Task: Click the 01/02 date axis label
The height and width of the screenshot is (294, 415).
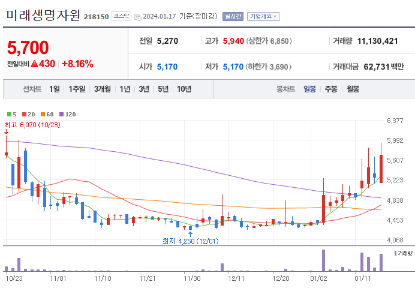Action: [x=318, y=278]
